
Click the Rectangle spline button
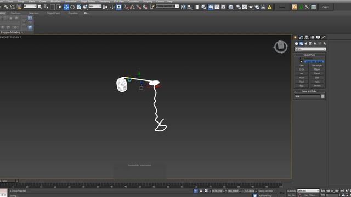click(x=317, y=65)
